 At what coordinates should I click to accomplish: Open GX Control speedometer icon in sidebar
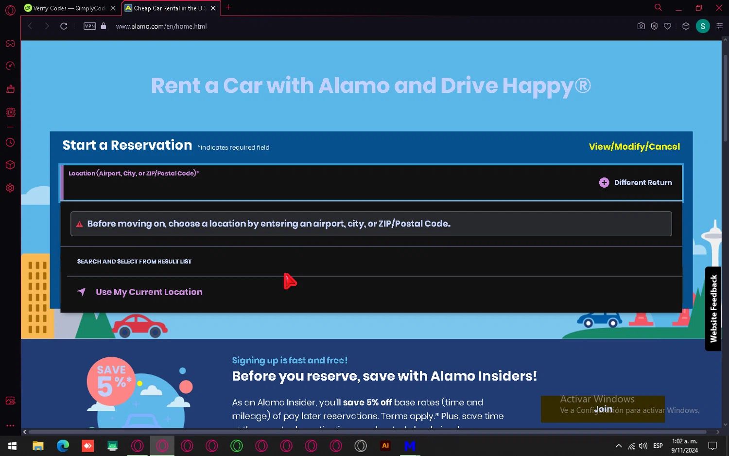[x=10, y=66]
